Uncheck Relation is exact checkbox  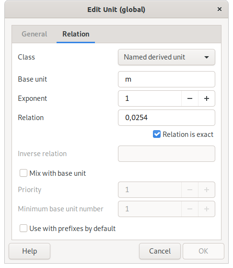pyautogui.click(x=157, y=134)
